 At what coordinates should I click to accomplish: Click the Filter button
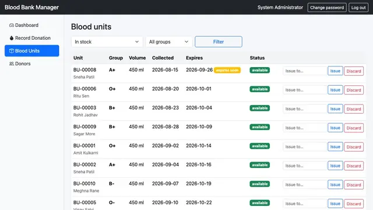tap(219, 41)
